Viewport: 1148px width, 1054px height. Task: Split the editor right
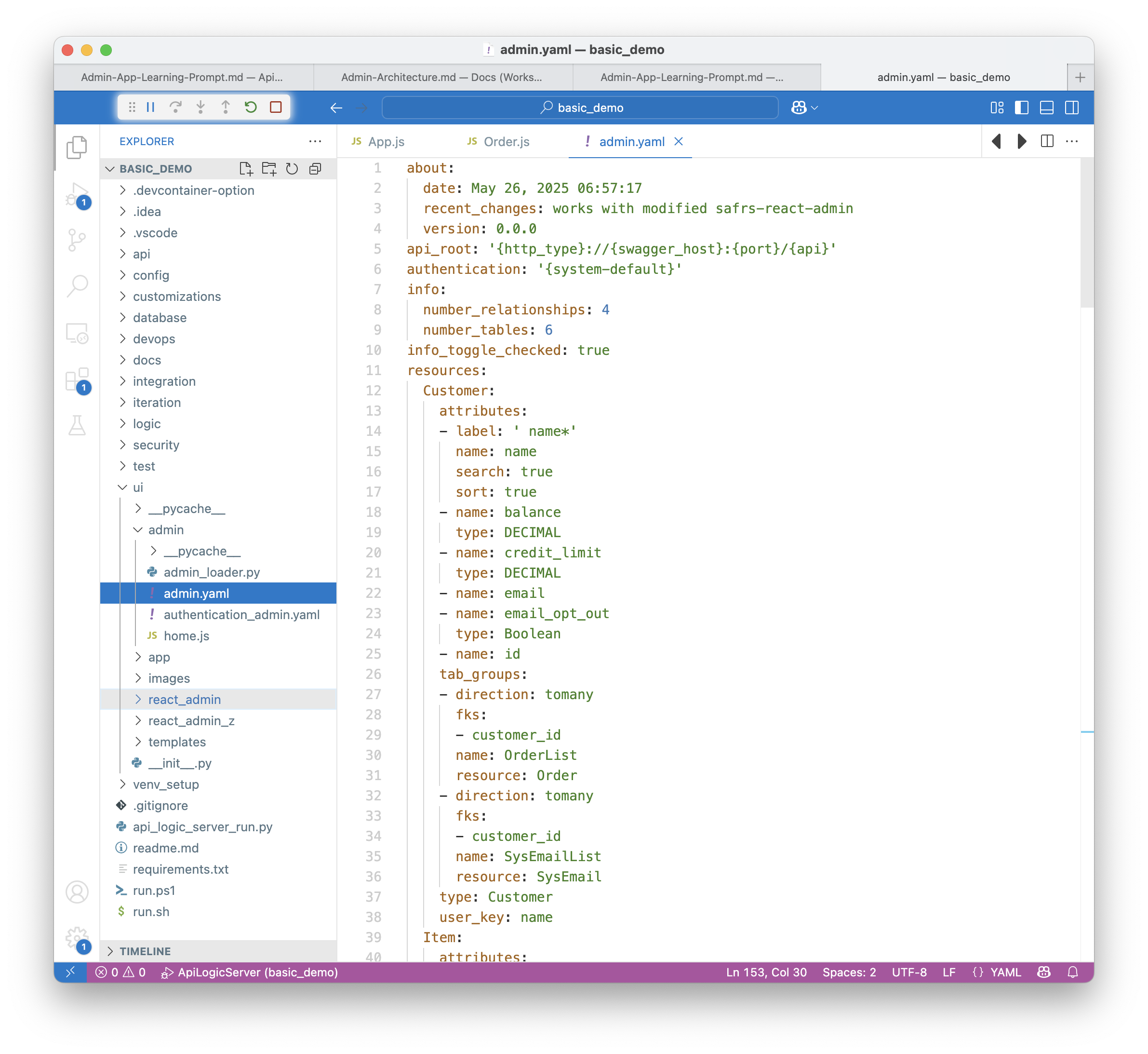point(1047,141)
